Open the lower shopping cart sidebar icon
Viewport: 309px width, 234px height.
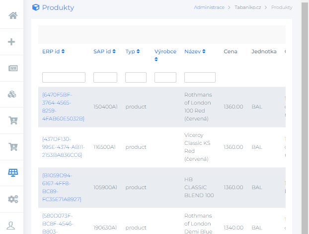click(x=13, y=146)
